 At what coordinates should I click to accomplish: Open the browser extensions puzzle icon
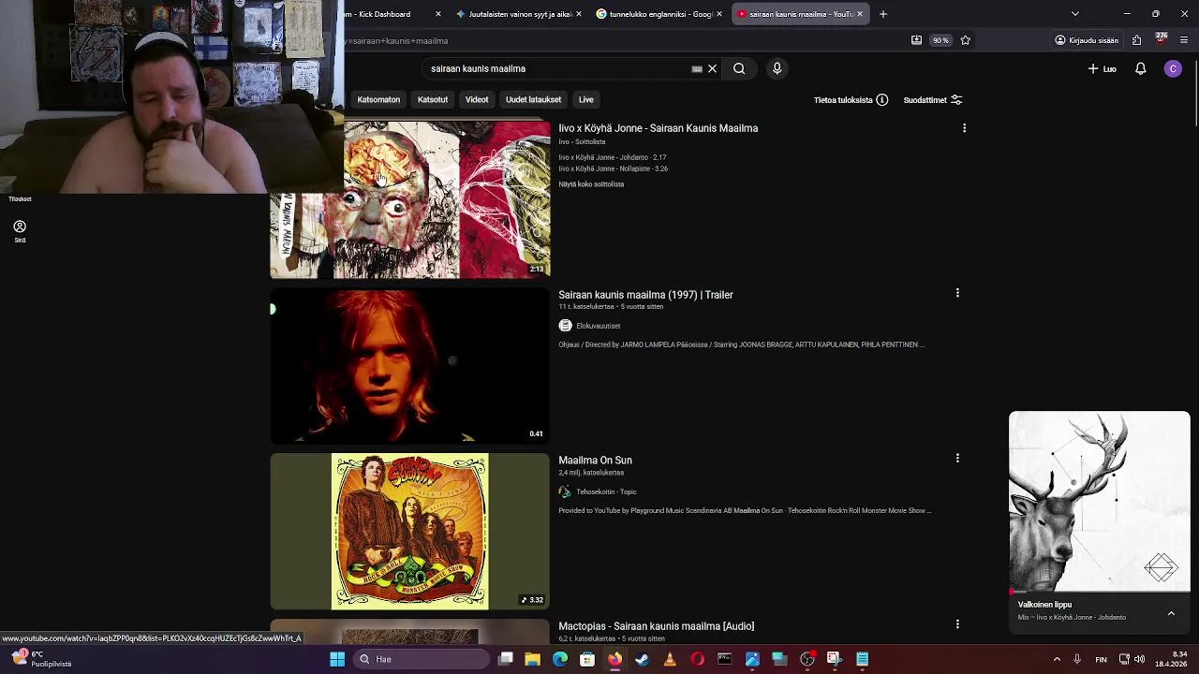pos(1136,40)
